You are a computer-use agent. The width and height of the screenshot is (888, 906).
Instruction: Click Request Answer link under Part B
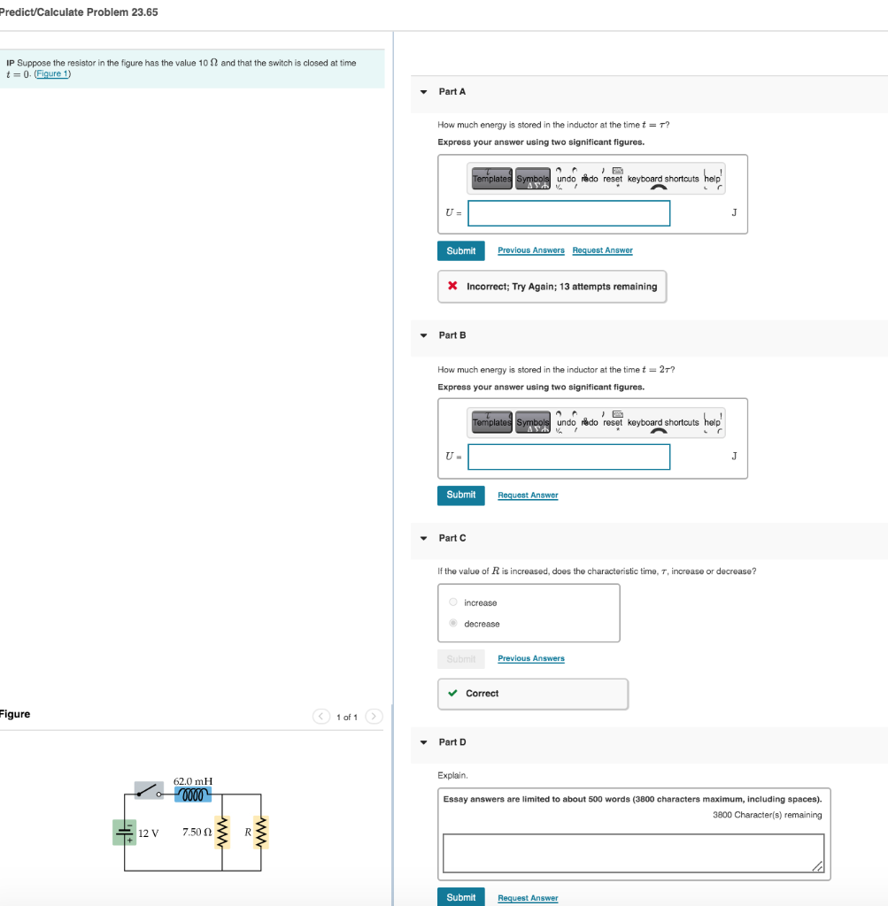pos(528,495)
